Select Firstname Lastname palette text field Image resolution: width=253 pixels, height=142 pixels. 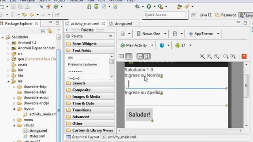[x=82, y=64]
